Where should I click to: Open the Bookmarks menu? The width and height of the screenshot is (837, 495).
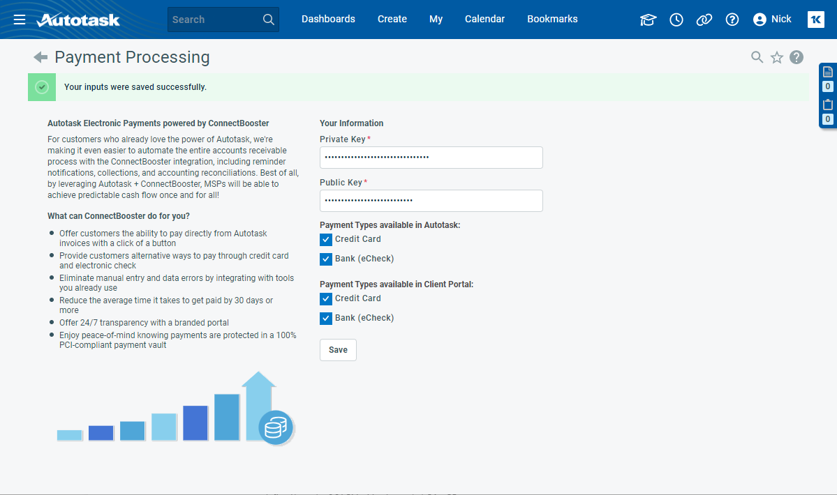point(552,20)
